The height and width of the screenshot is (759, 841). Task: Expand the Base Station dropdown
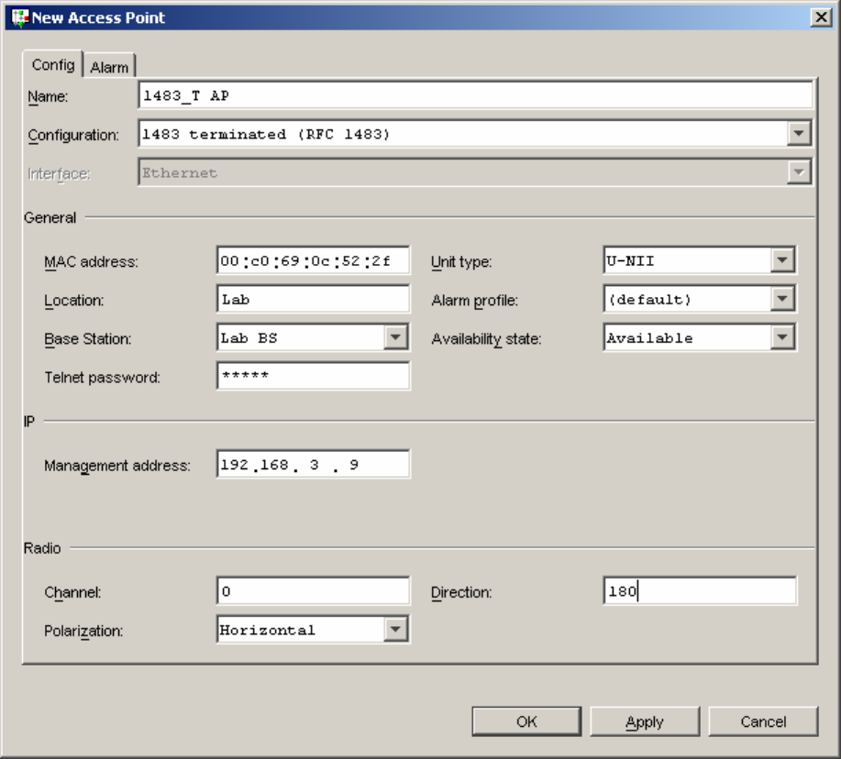(x=396, y=337)
